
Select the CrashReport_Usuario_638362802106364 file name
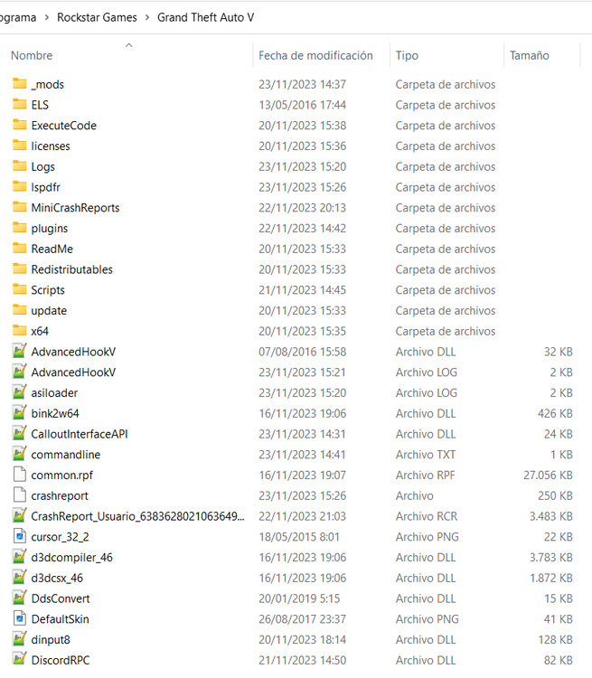(x=137, y=516)
